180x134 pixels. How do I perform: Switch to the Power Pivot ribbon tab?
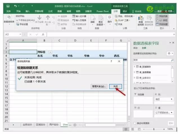coord(103,11)
